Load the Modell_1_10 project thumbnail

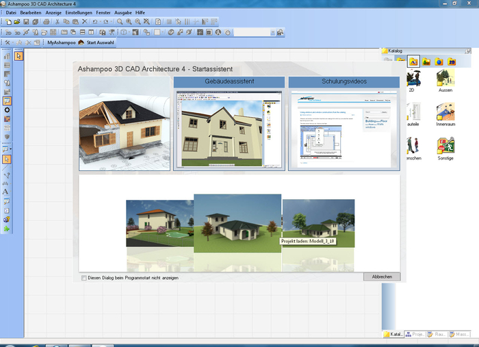(318, 226)
